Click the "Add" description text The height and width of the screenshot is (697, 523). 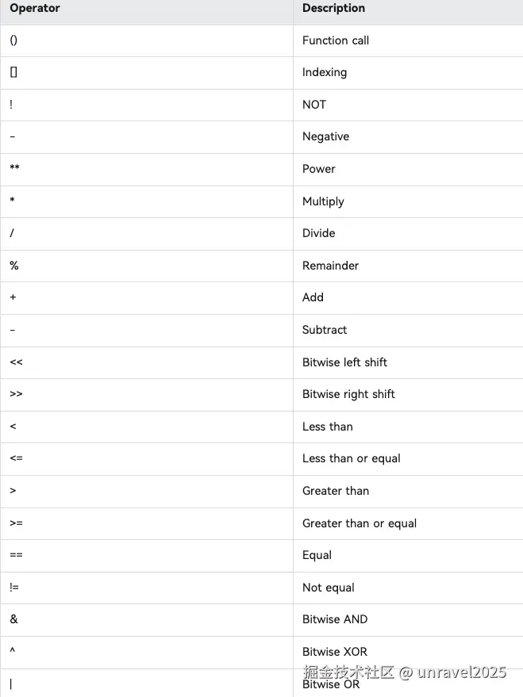313,297
